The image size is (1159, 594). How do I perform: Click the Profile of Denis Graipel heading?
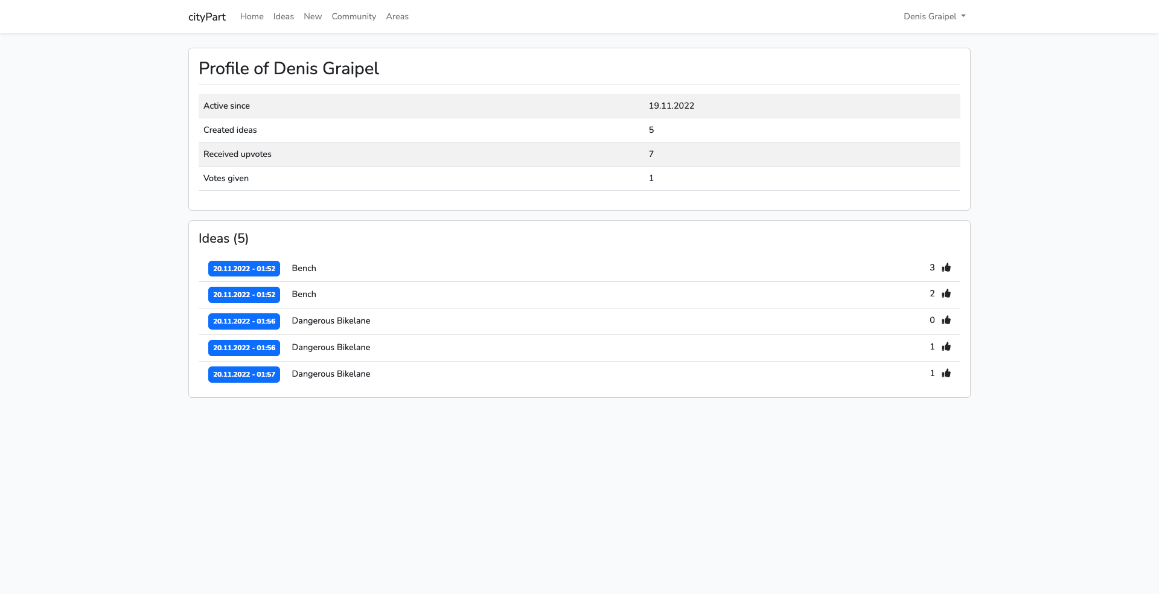pos(289,68)
